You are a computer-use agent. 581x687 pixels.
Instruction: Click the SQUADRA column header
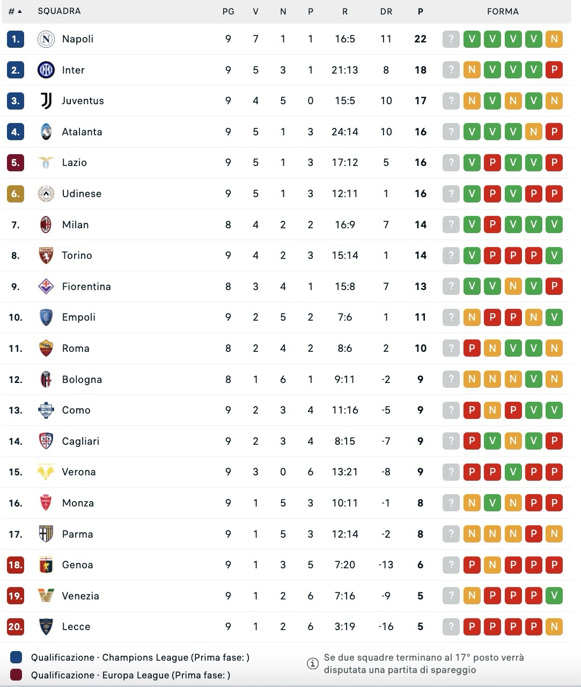click(59, 11)
